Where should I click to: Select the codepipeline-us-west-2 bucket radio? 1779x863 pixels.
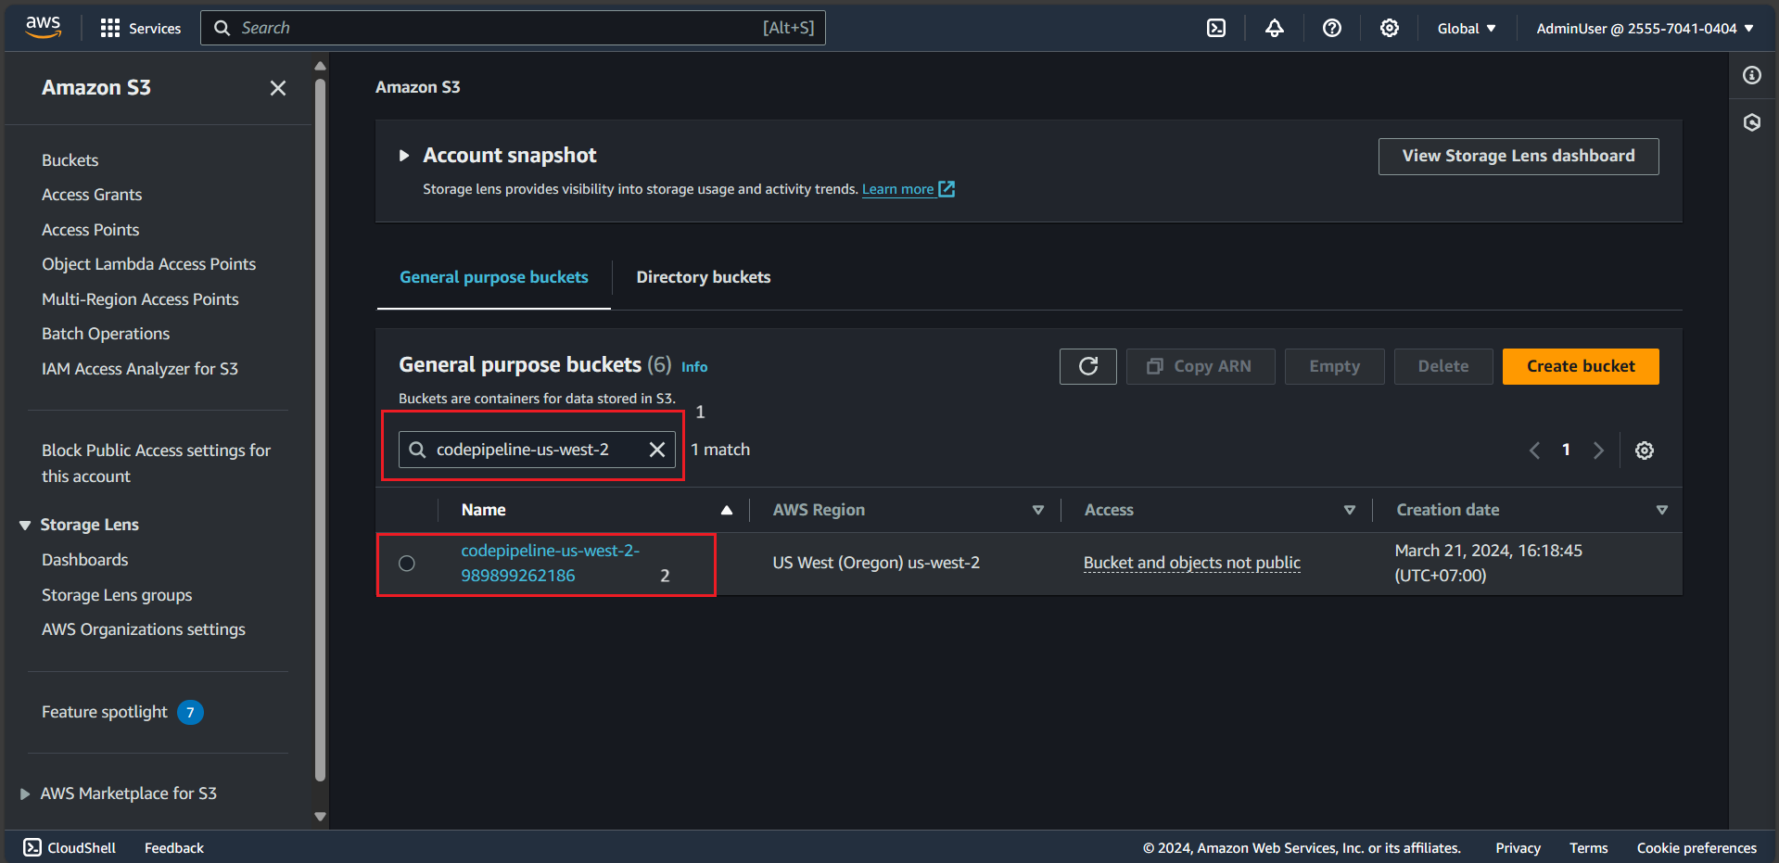(x=407, y=564)
